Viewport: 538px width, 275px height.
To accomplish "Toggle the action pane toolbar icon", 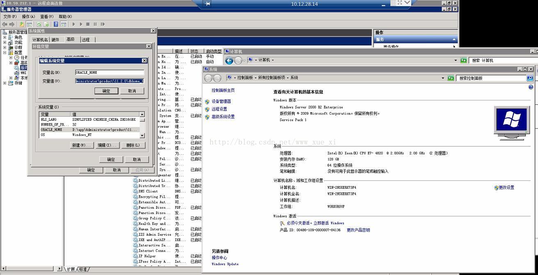I will coord(64,24).
